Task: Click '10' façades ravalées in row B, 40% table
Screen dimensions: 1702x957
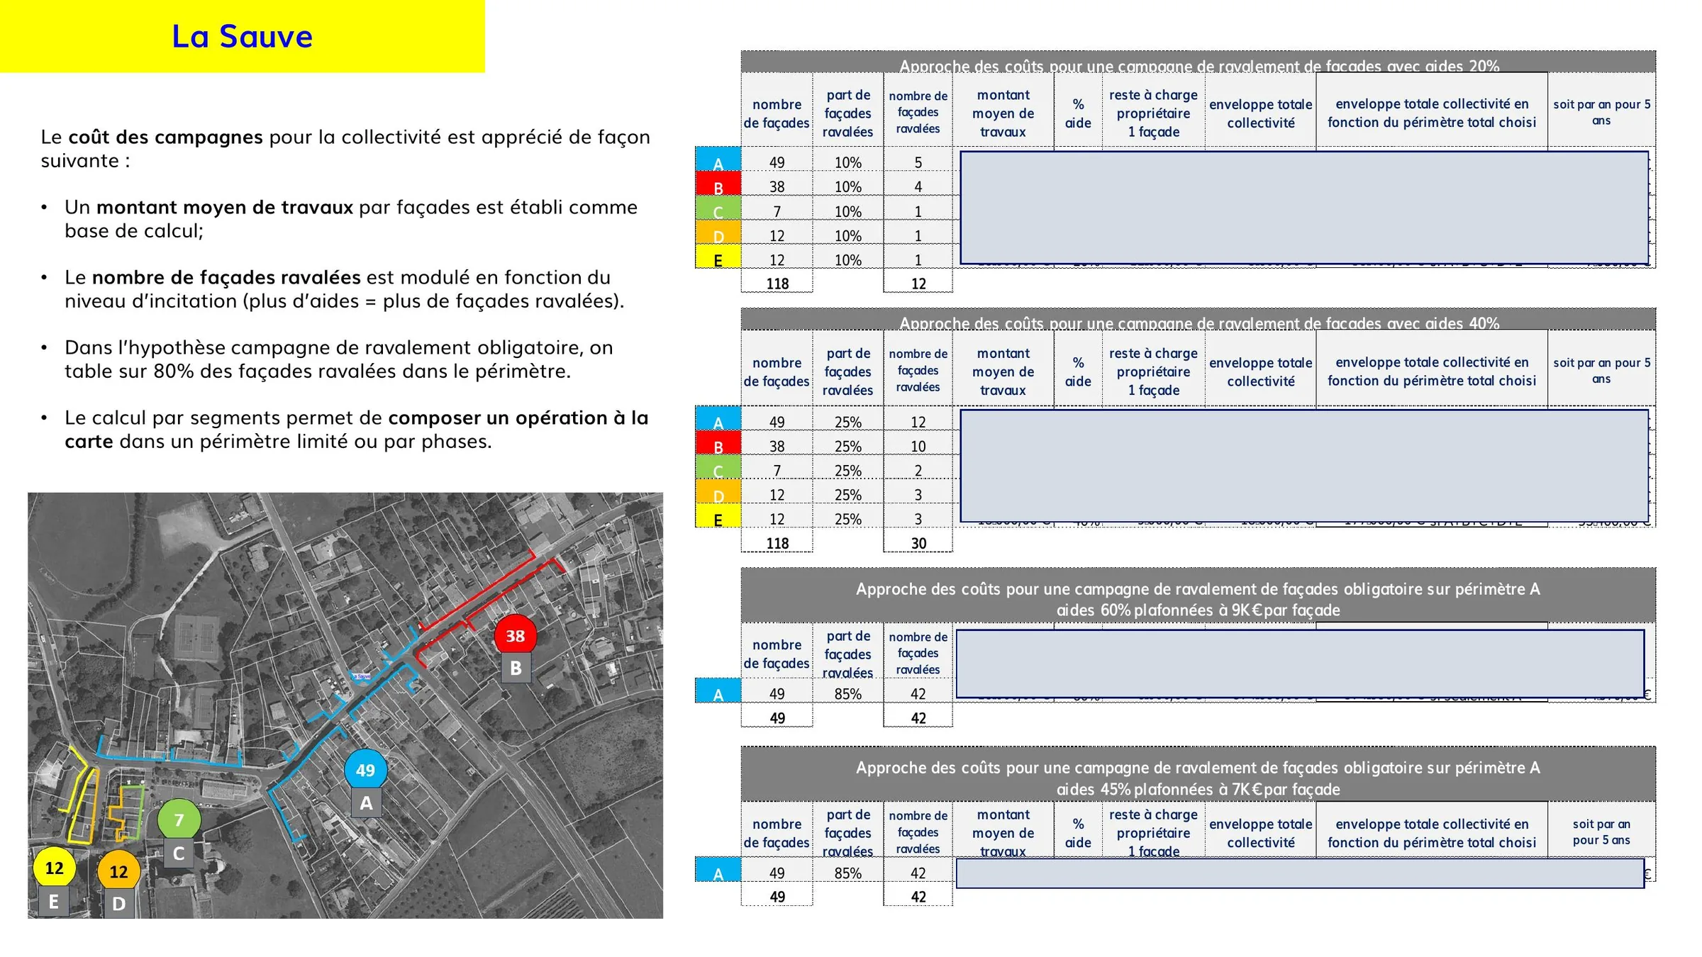Action: tap(918, 446)
